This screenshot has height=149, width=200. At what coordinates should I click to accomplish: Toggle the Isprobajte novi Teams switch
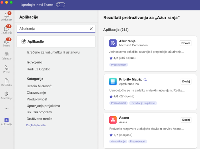[61, 5]
